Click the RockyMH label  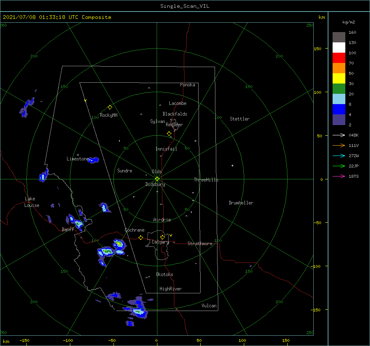109,115
